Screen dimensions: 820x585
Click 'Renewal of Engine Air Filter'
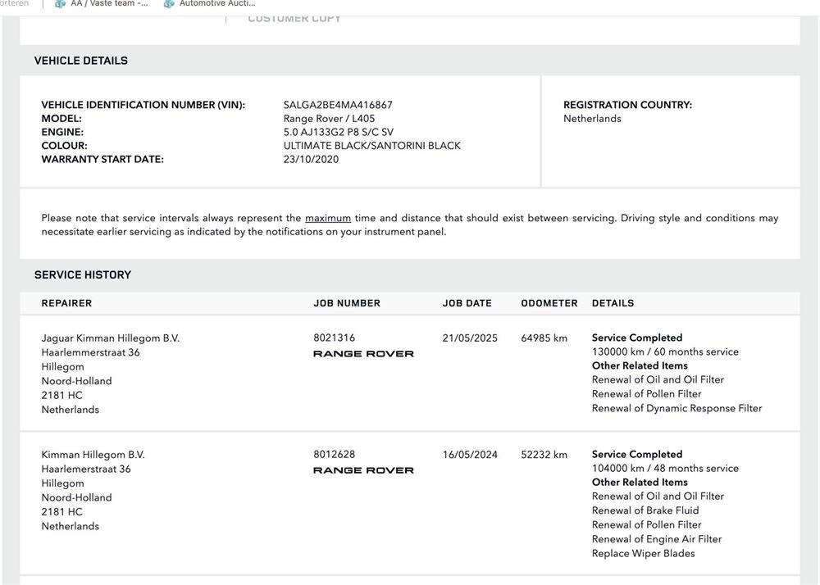click(x=657, y=539)
